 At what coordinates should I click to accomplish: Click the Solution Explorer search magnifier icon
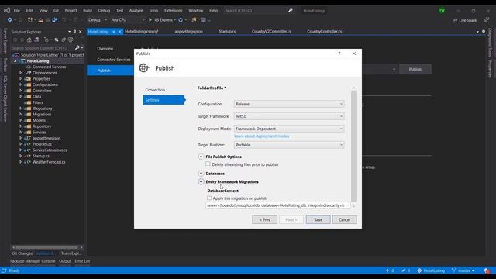click(x=77, y=48)
